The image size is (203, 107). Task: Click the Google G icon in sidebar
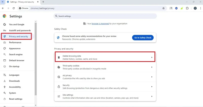[5, 24]
